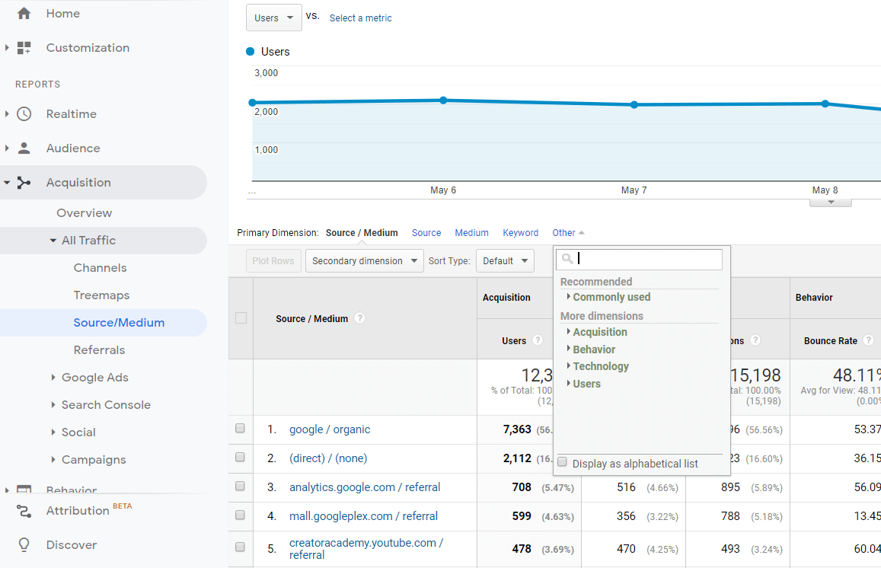Open the Users metric dropdown
Screen dimensions: 881x568
coord(273,18)
